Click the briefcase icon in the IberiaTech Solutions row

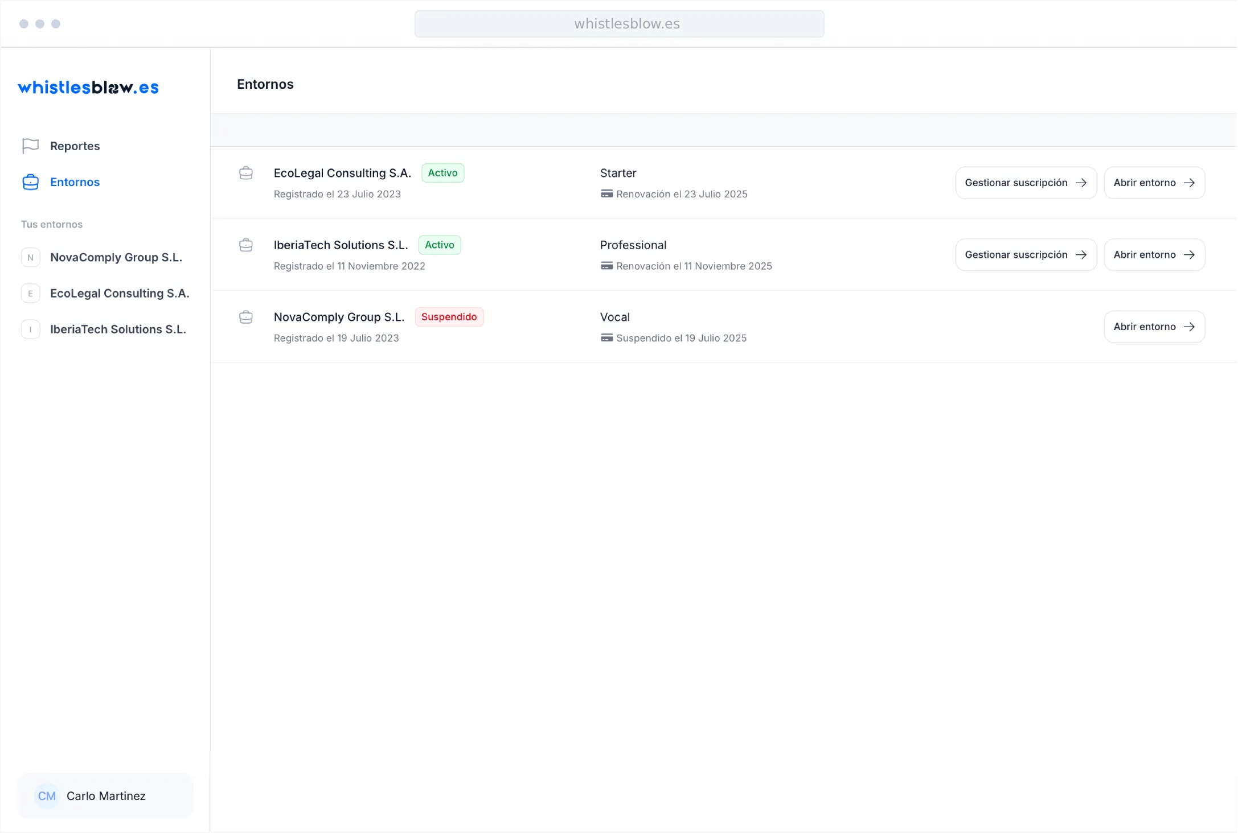tap(246, 245)
